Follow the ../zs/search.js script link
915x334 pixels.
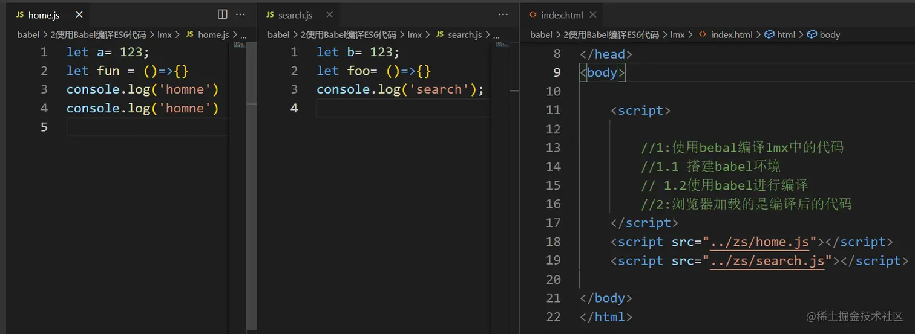[x=767, y=261]
